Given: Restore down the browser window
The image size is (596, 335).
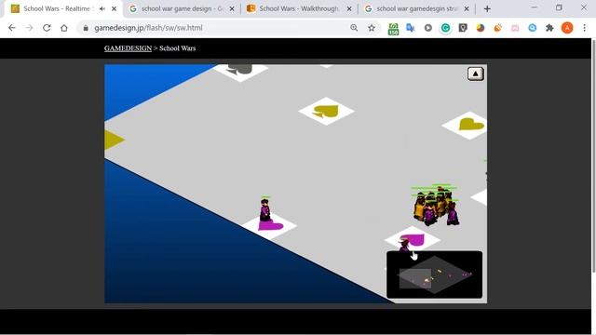Looking at the screenshot, I should click(x=559, y=7).
